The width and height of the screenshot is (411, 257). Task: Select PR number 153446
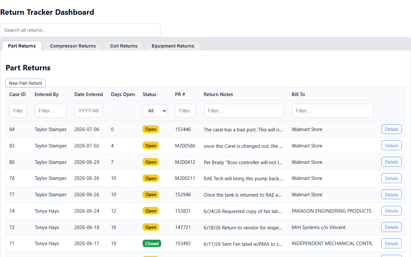(x=183, y=129)
